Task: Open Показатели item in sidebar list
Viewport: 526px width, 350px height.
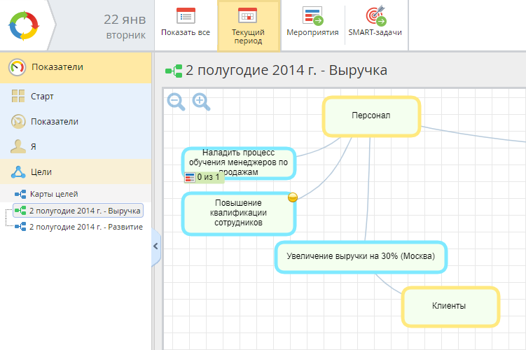Action: point(54,122)
